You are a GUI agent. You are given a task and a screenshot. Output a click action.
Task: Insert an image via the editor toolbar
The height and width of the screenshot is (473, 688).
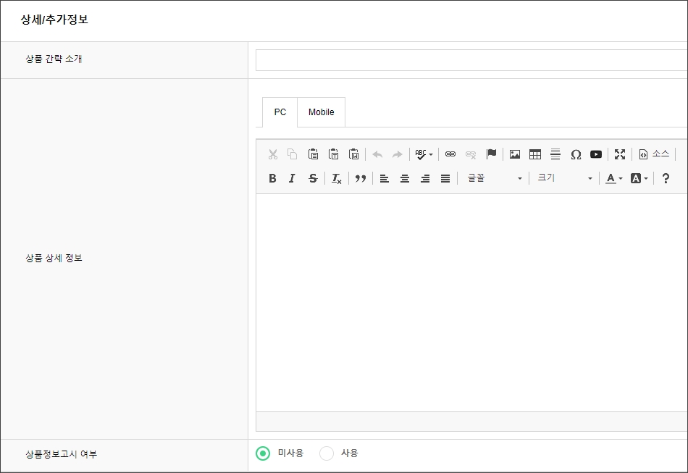coord(515,154)
